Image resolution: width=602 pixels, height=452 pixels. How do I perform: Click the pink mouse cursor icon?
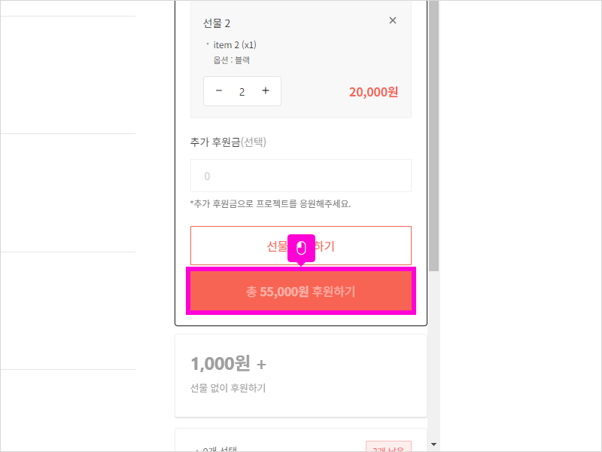[x=302, y=249]
